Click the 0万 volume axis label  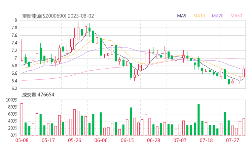[14, 135]
